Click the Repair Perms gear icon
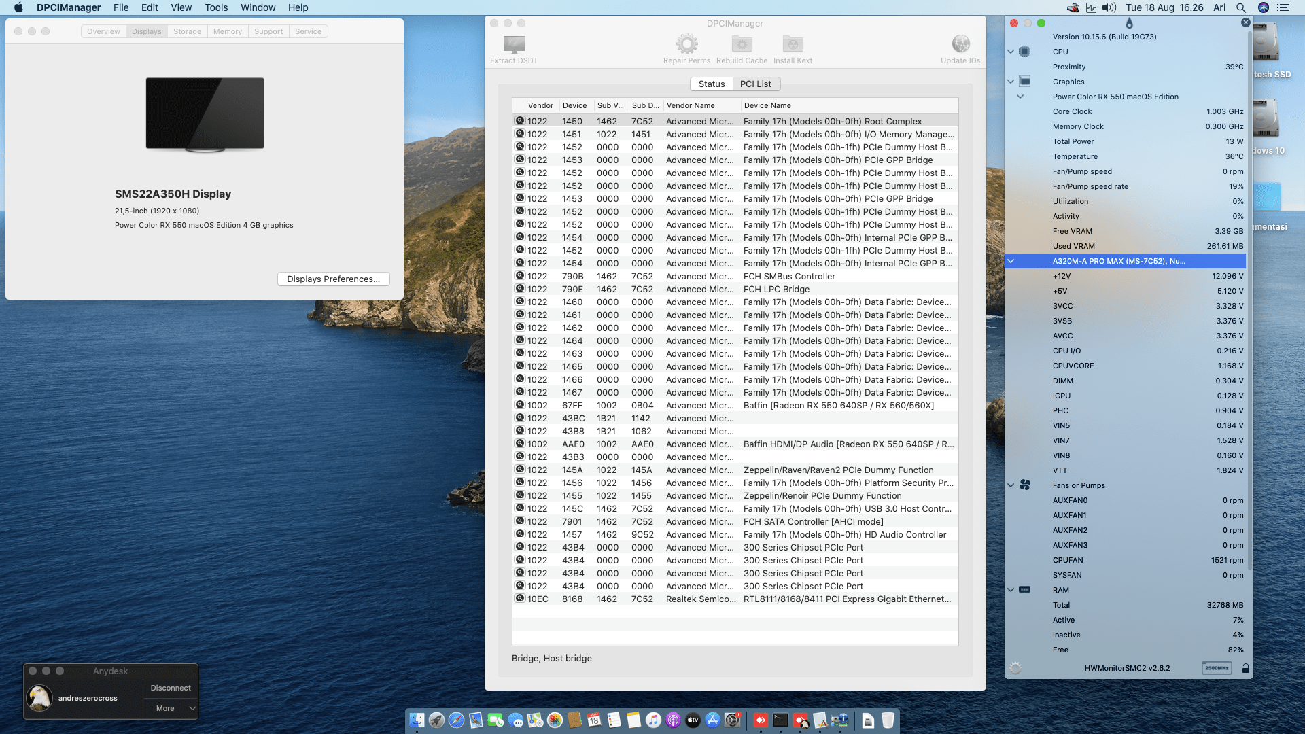 pyautogui.click(x=686, y=45)
